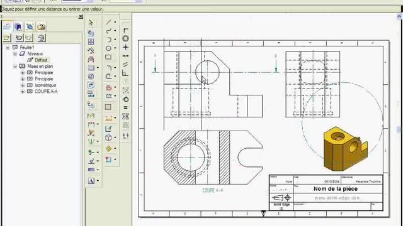Expand the first Principale view node

23,73
